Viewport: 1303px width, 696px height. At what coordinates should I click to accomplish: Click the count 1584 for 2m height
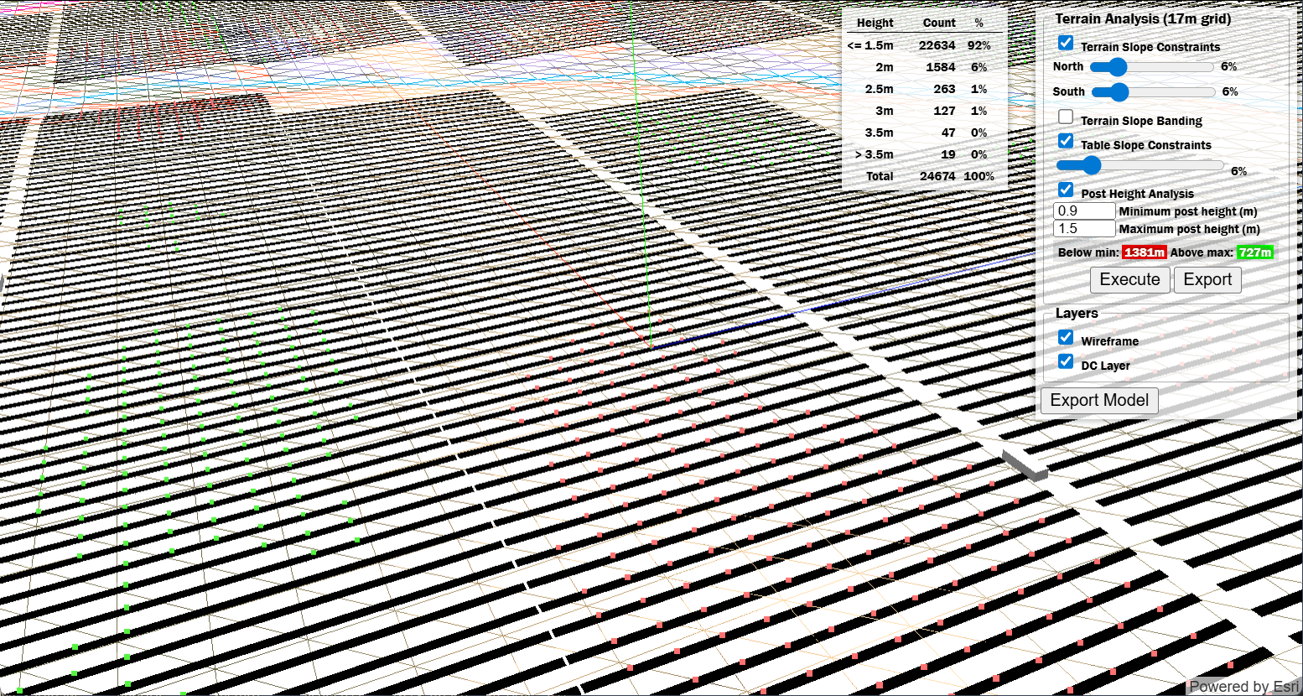942,67
